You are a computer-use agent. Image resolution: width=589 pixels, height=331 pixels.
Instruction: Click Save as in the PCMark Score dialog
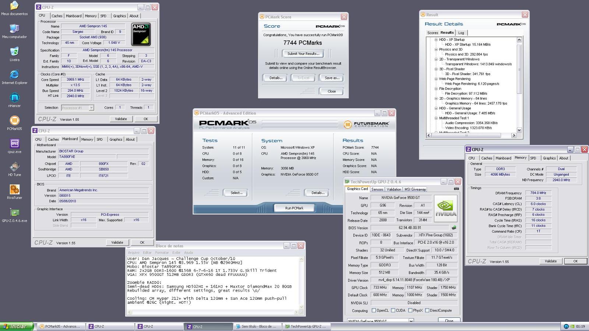click(x=332, y=78)
